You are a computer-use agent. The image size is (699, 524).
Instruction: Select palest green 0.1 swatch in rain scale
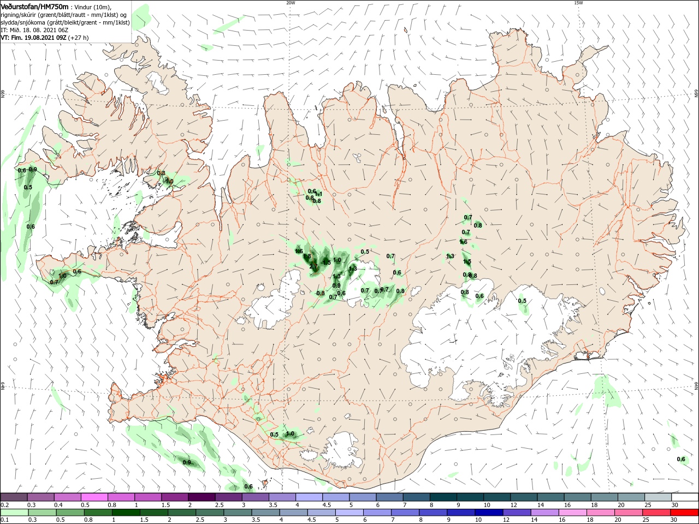(x=14, y=513)
